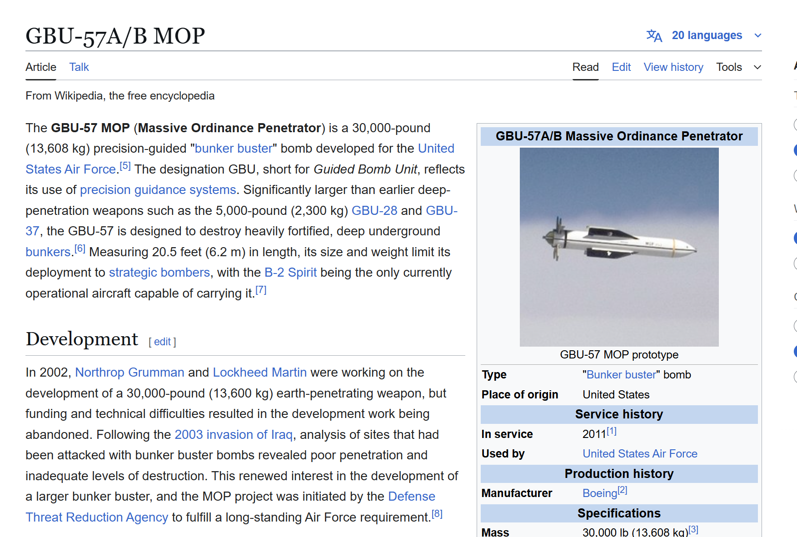Viewport: 797px width, 537px height.
Task: Expand the Tools menu chevron
Action: [757, 67]
